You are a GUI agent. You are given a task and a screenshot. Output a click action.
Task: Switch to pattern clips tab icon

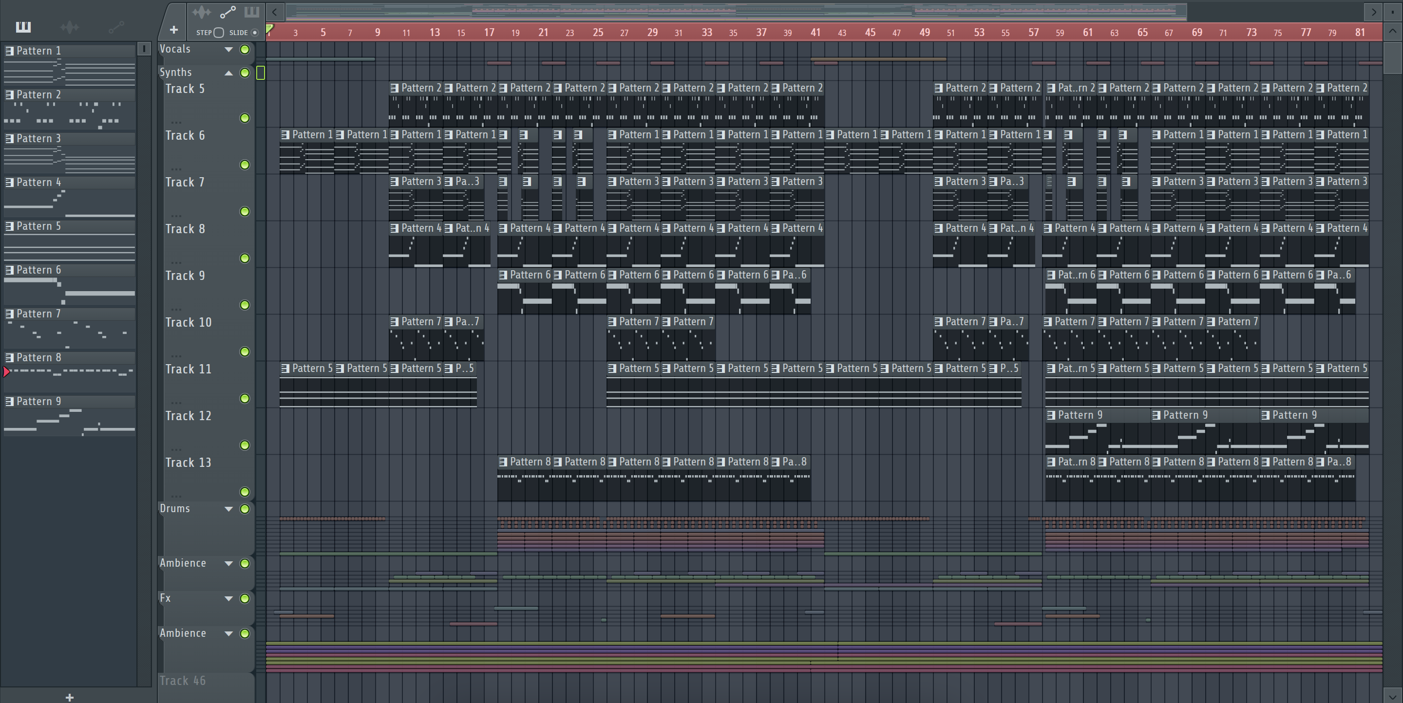click(x=252, y=12)
